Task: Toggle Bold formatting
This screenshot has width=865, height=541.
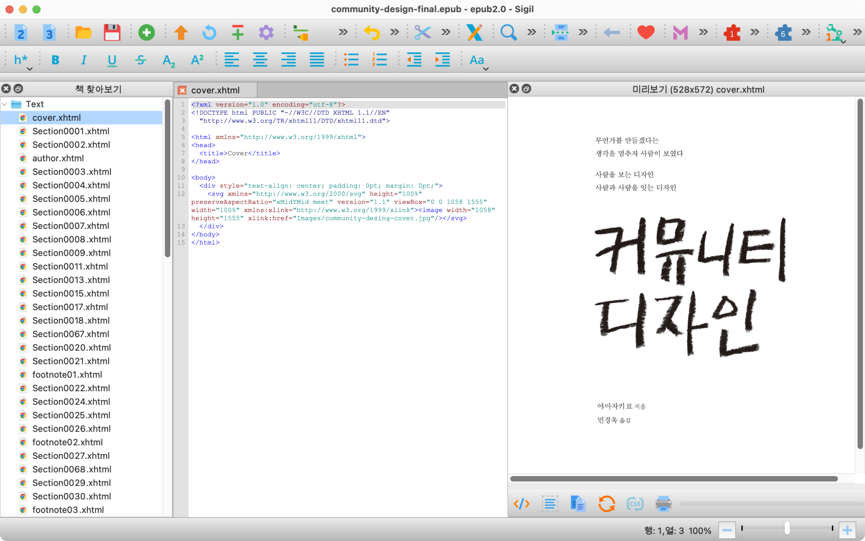Action: [x=55, y=60]
